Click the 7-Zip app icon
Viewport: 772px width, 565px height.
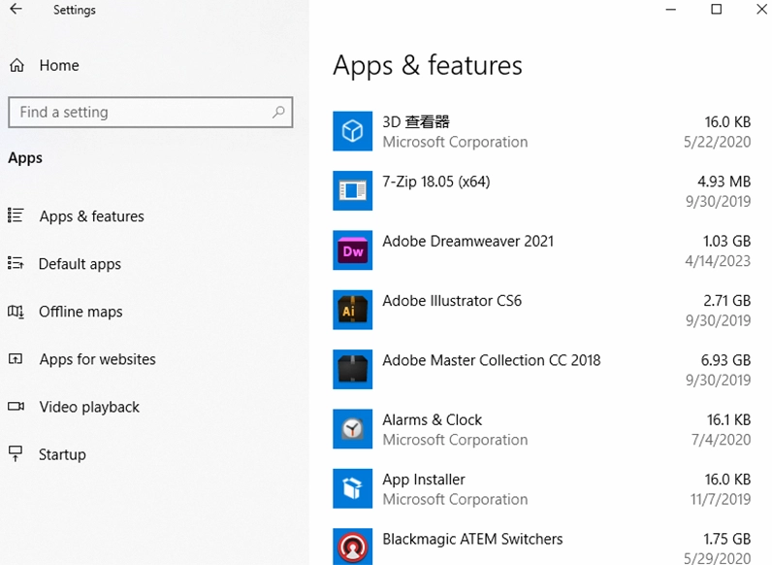tap(352, 190)
